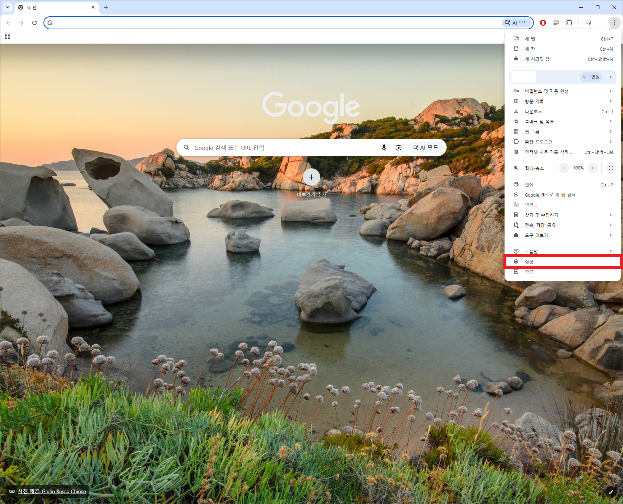Select 새 창 menu item
This screenshot has width=623, height=504.
tap(563, 49)
